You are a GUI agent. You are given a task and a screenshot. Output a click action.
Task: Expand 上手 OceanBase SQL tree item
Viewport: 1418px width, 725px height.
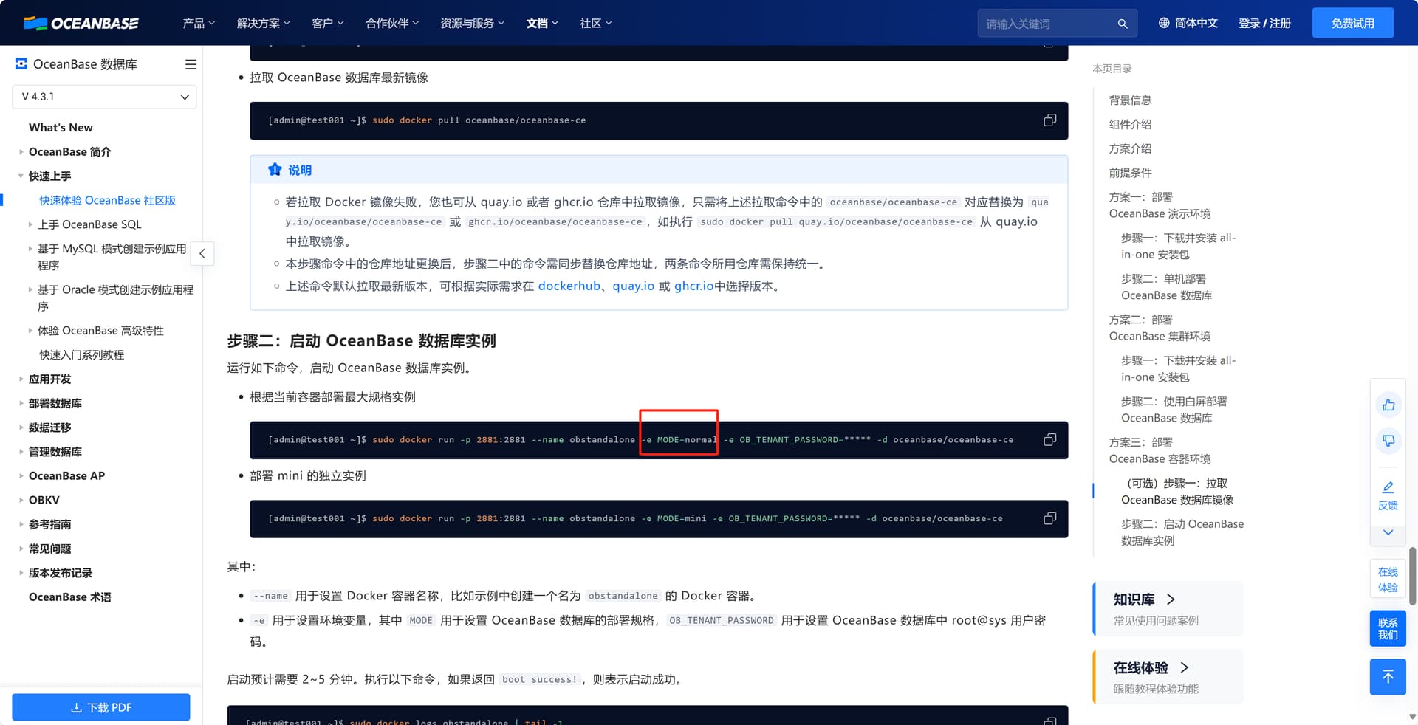point(30,224)
